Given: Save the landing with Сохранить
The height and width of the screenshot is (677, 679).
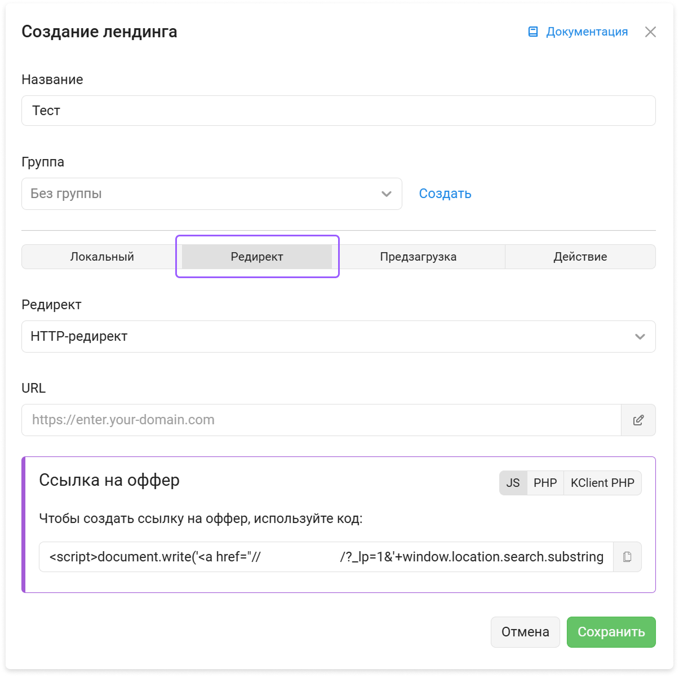Looking at the screenshot, I should pyautogui.click(x=611, y=632).
